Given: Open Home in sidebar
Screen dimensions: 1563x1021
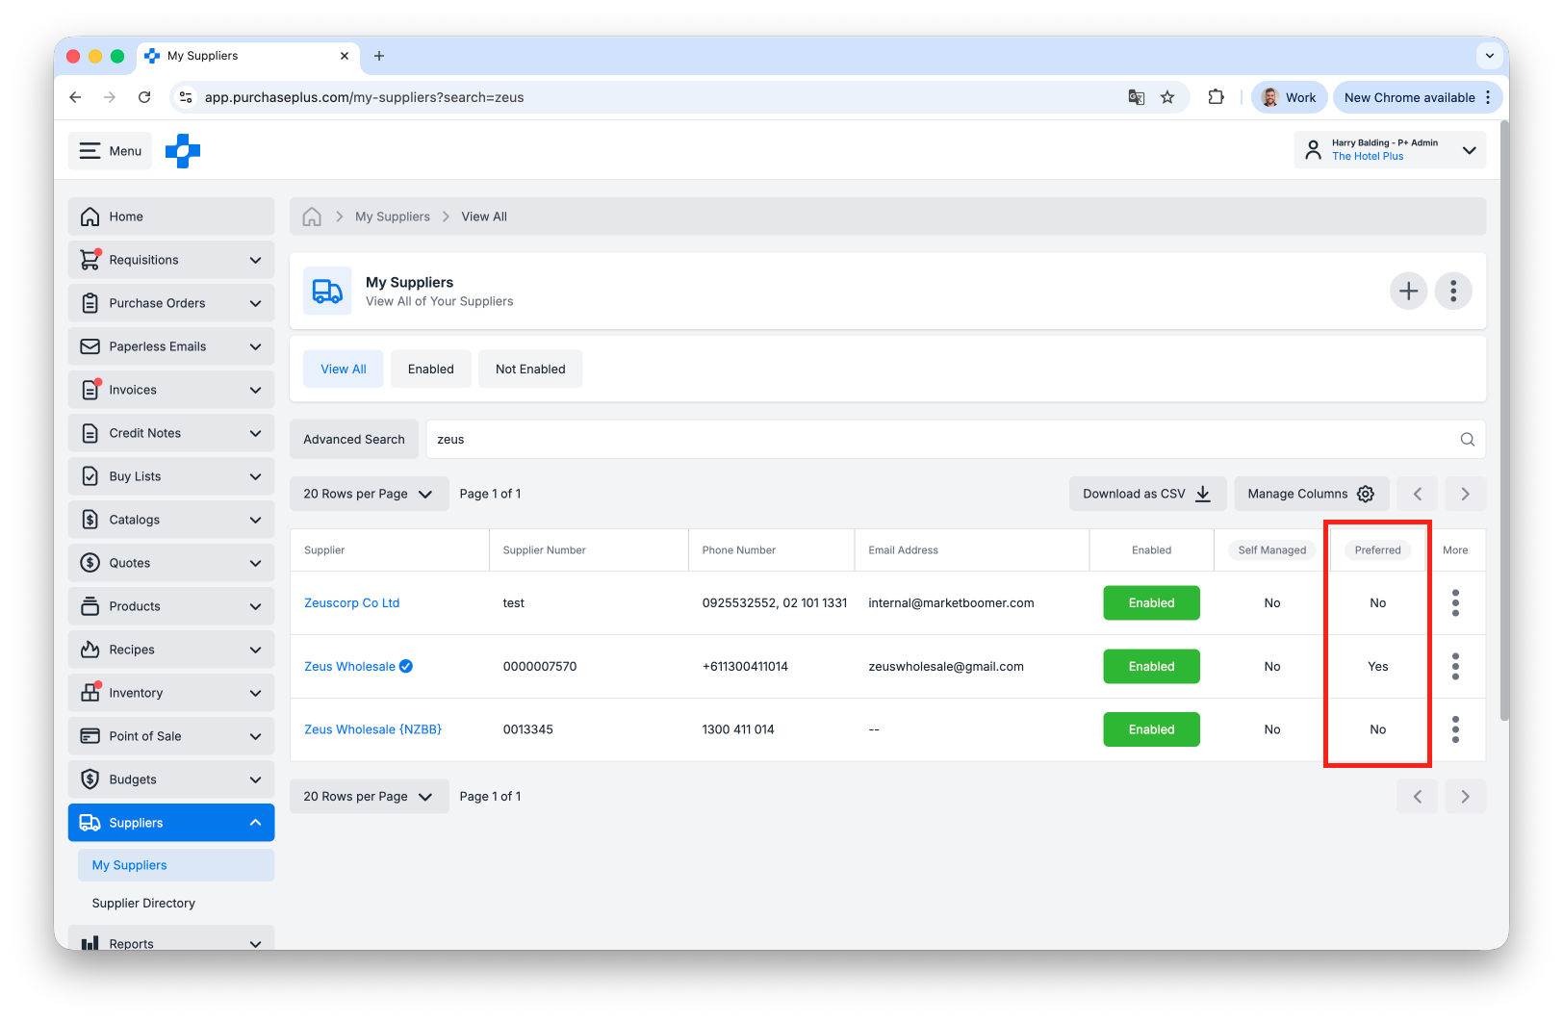Looking at the screenshot, I should pyautogui.click(x=171, y=217).
